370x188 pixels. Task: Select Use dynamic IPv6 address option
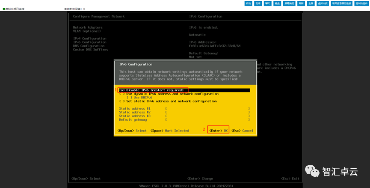[169, 94]
